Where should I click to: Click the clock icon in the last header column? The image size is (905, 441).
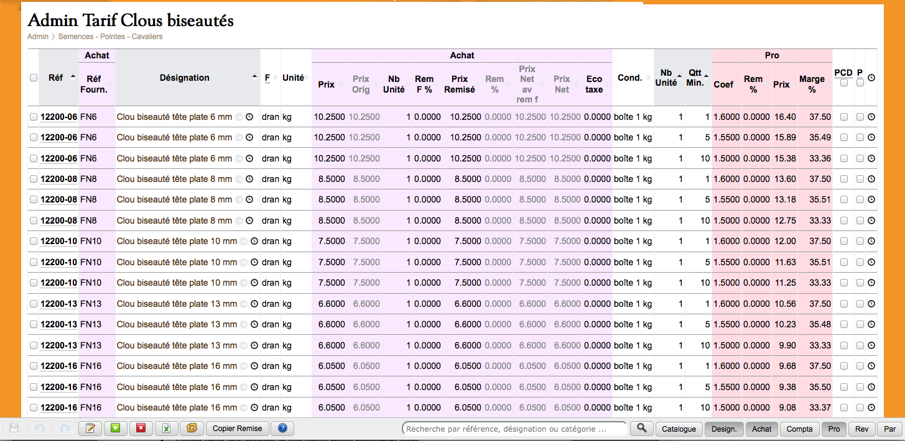(871, 78)
